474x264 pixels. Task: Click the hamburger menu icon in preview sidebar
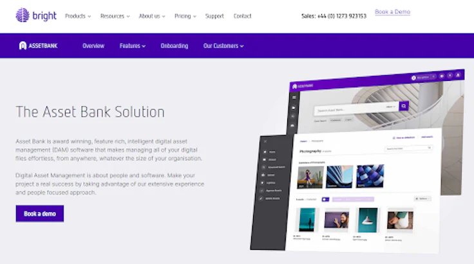tap(294, 98)
